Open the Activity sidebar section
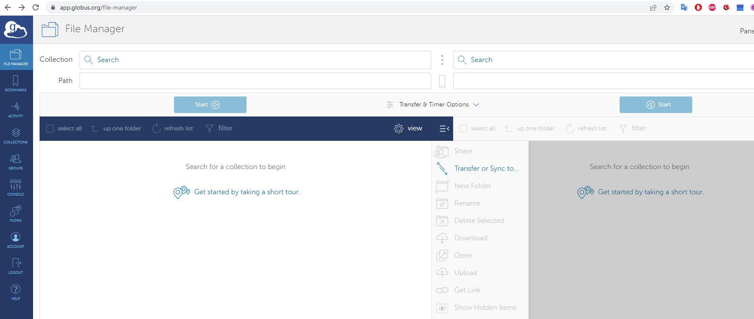Viewport: 754px width, 319px height. coord(16,109)
